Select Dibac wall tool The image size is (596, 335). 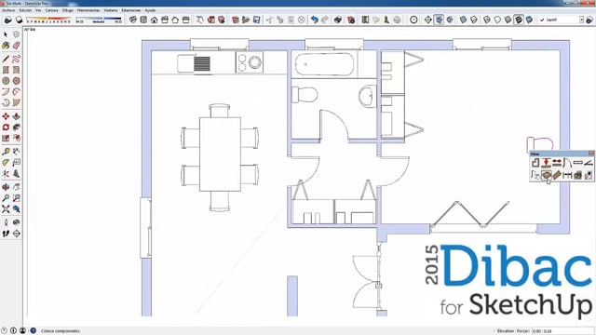pyautogui.click(x=535, y=163)
